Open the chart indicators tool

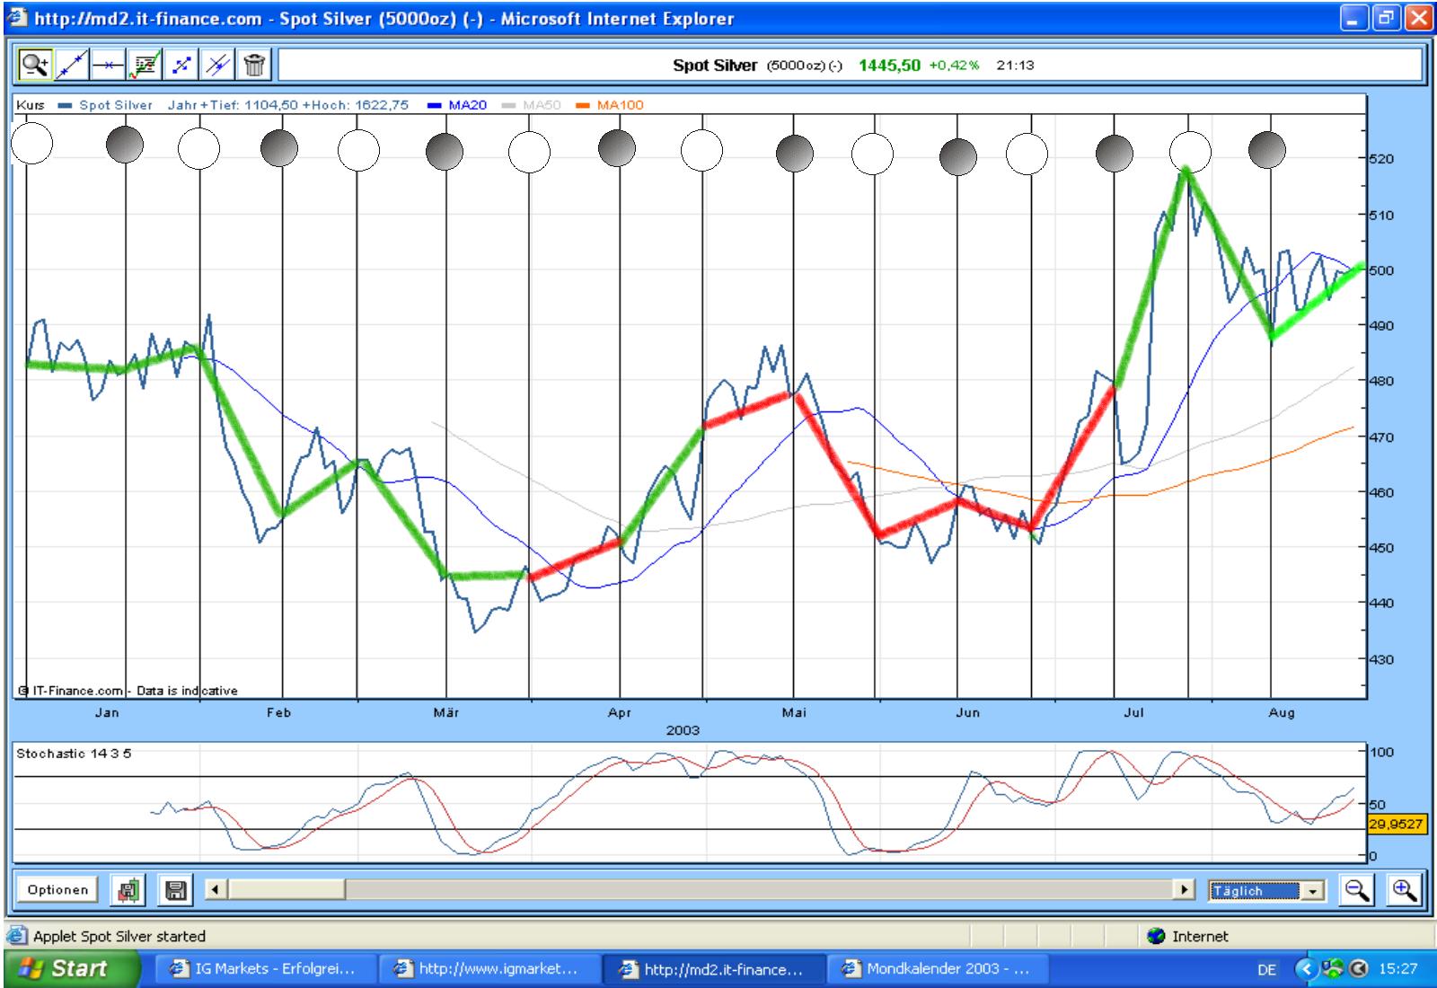[145, 65]
